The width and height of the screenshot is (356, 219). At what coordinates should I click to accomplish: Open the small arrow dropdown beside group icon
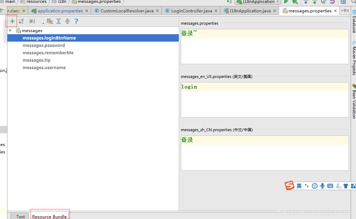click(x=43, y=23)
